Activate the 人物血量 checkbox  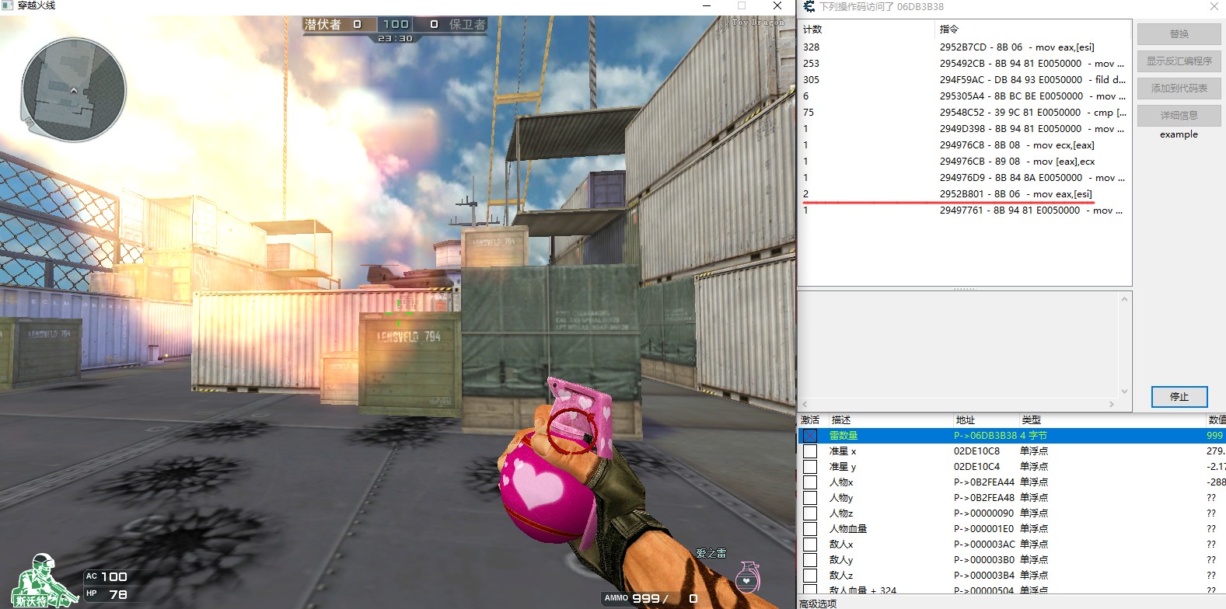(810, 529)
